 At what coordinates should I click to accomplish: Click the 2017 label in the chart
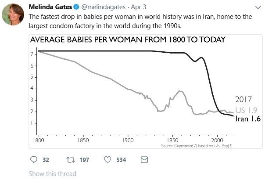[x=244, y=99]
